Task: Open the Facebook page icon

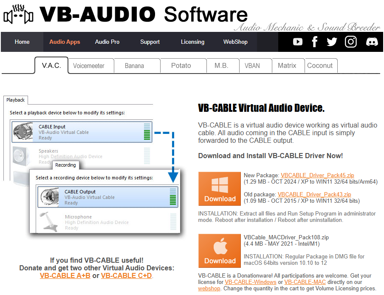Action: tap(314, 42)
